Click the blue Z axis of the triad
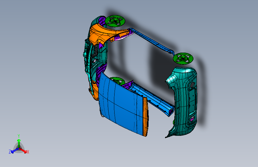Viewport: 258px width, 167px height. tap(15, 151)
